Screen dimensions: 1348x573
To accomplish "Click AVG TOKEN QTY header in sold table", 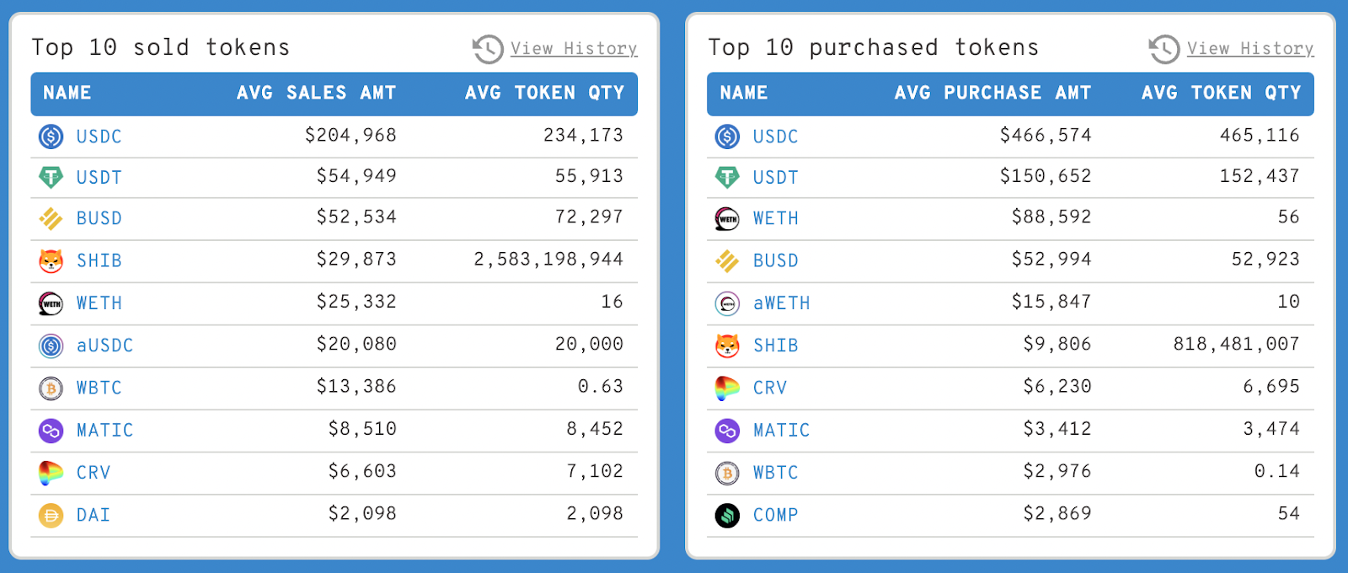I will click(x=545, y=93).
